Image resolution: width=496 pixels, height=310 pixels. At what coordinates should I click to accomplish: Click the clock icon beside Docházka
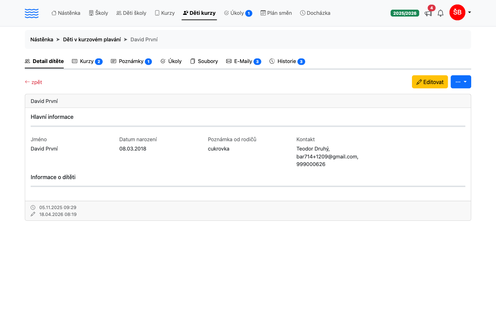303,13
